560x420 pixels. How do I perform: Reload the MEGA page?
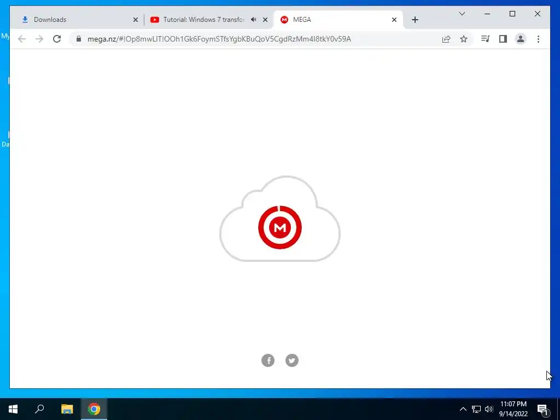tap(57, 39)
